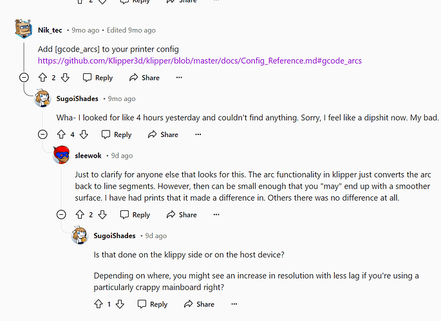
Task: Collapse SugoiShades' 'Wha-' reply thread
Action: coord(42,134)
